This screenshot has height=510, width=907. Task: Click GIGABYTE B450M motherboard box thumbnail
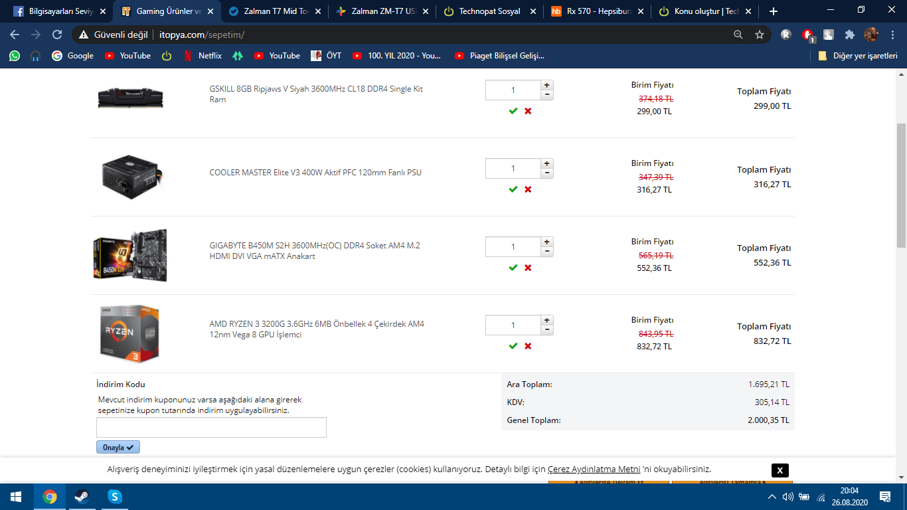(130, 256)
